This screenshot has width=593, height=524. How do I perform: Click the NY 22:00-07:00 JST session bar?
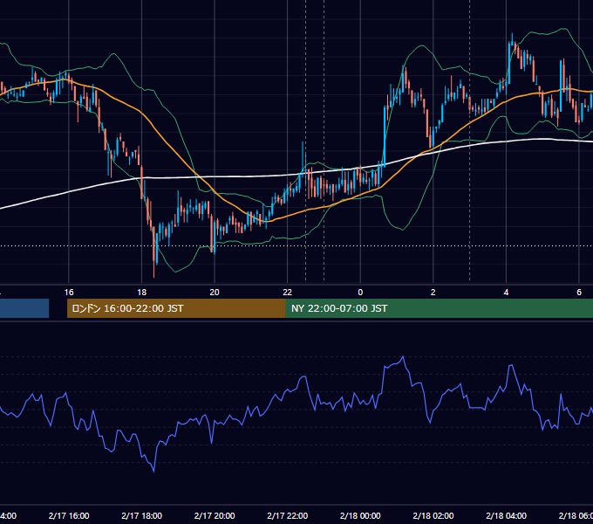coord(439,308)
